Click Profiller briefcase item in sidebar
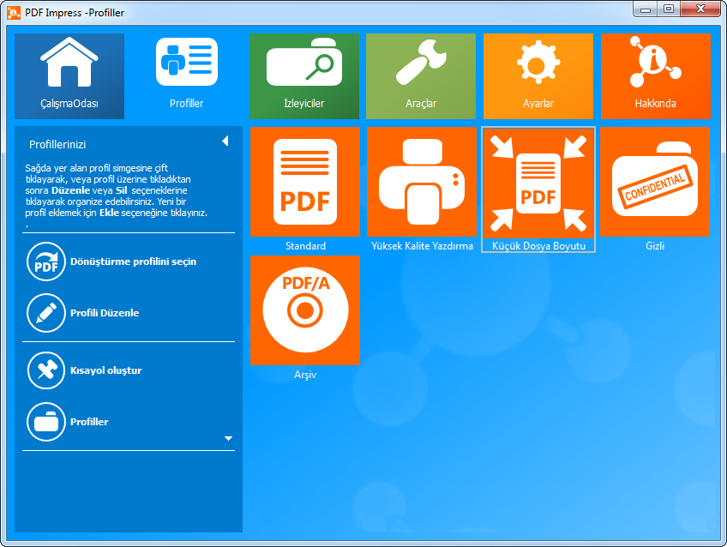This screenshot has height=547, width=727. click(x=89, y=422)
